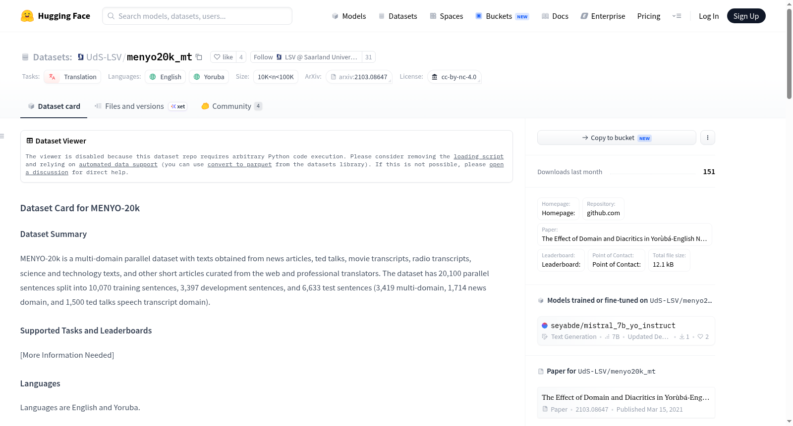793x426 pixels.
Task: Click the like count 4
Action: click(x=241, y=57)
